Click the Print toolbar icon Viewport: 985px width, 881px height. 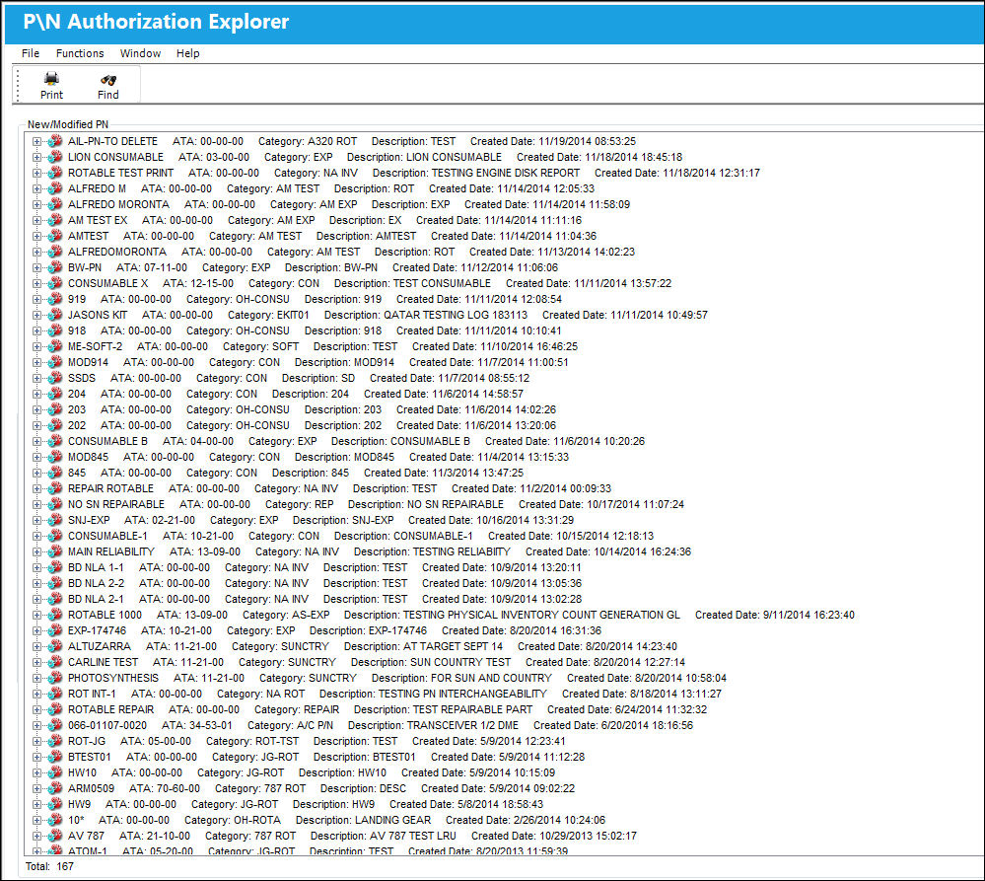(x=51, y=79)
